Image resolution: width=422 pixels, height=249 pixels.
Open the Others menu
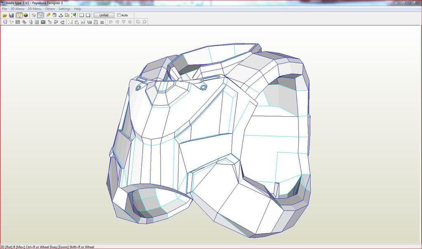click(x=50, y=9)
